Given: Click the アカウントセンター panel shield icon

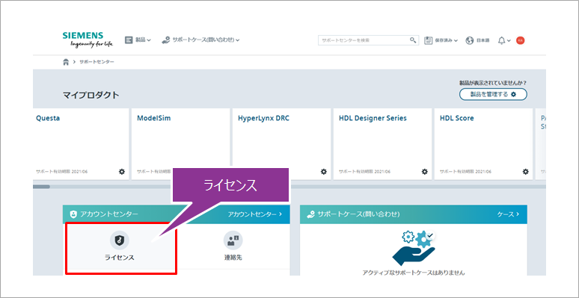Looking at the screenshot, I should click(x=73, y=214).
